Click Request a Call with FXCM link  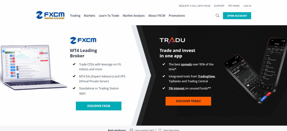(x=195, y=6)
